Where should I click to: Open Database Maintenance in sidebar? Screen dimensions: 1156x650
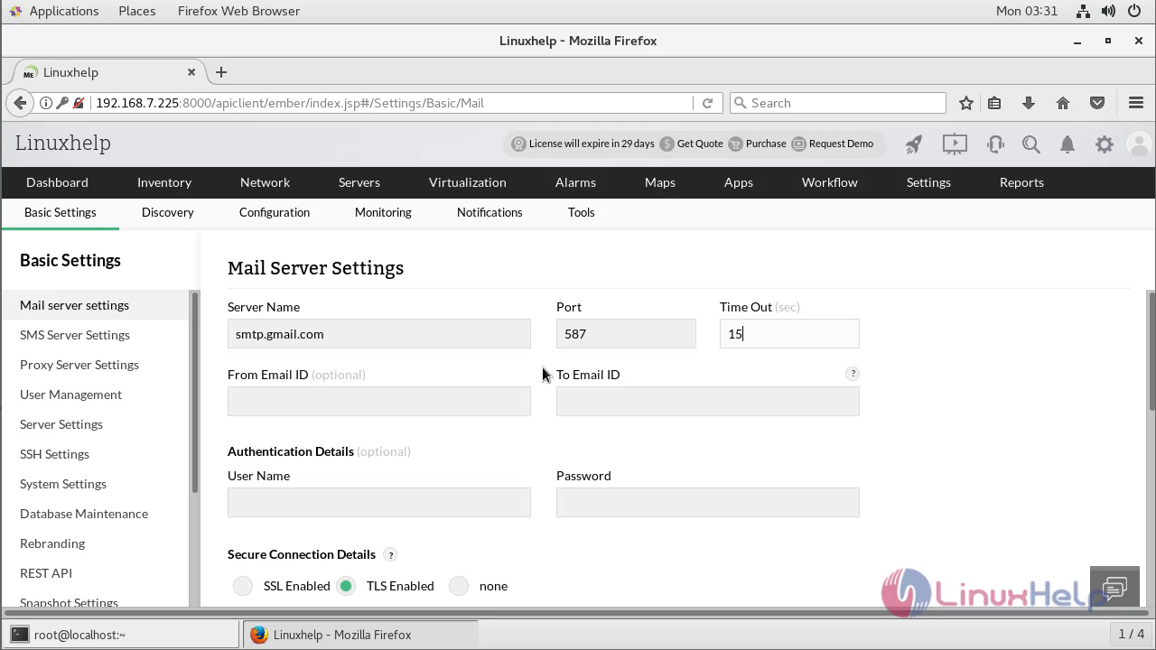point(84,514)
